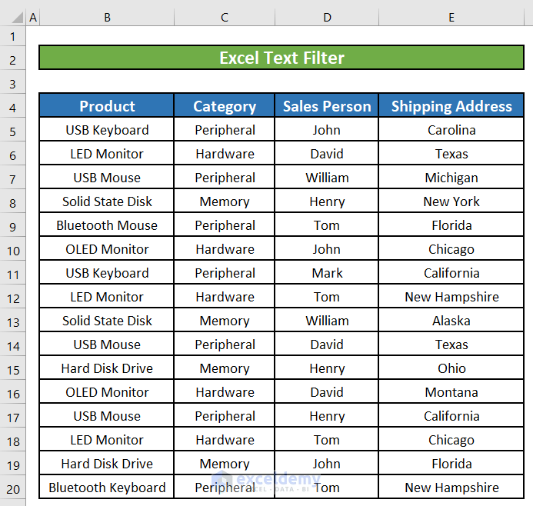Click the green Excel Text Filter title
The width and height of the screenshot is (533, 506).
[281, 58]
